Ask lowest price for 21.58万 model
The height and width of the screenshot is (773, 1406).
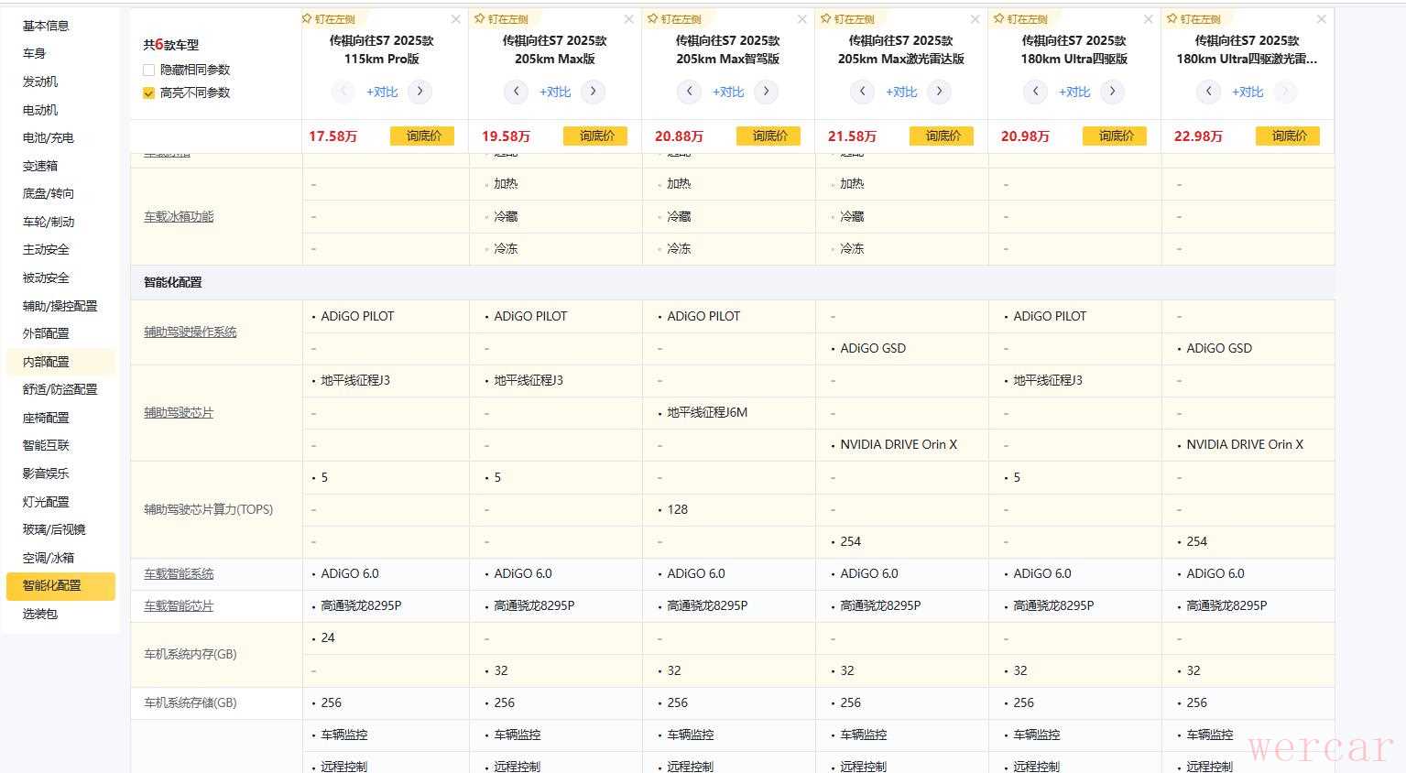click(942, 136)
